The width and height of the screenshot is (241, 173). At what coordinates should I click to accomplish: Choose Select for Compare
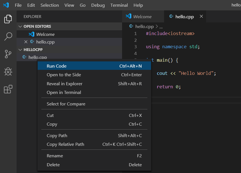pyautogui.click(x=94, y=104)
